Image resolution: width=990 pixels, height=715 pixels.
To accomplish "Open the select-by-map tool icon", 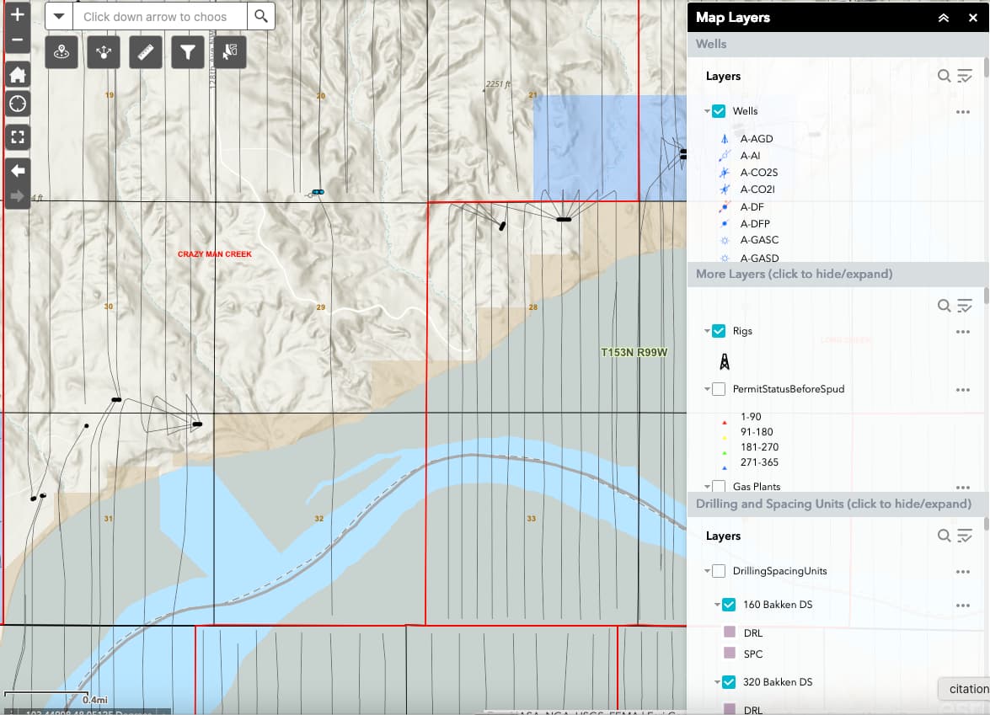I will [230, 52].
